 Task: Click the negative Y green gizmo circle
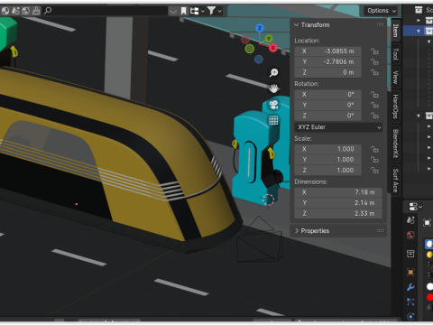250,49
